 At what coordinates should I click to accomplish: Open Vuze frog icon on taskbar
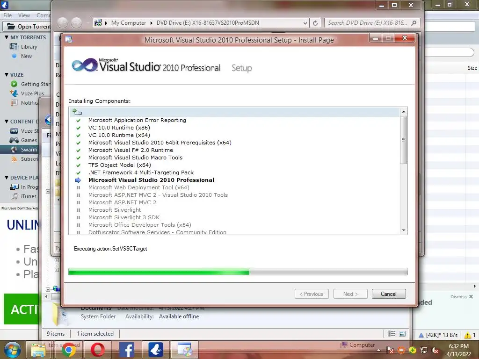point(155,350)
